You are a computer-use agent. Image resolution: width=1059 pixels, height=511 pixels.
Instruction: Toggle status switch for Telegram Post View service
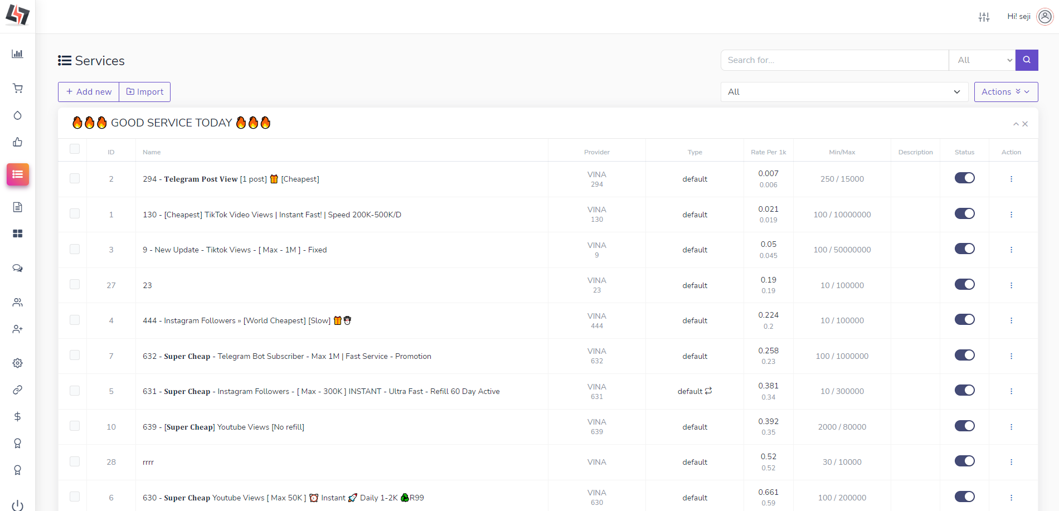click(x=964, y=178)
